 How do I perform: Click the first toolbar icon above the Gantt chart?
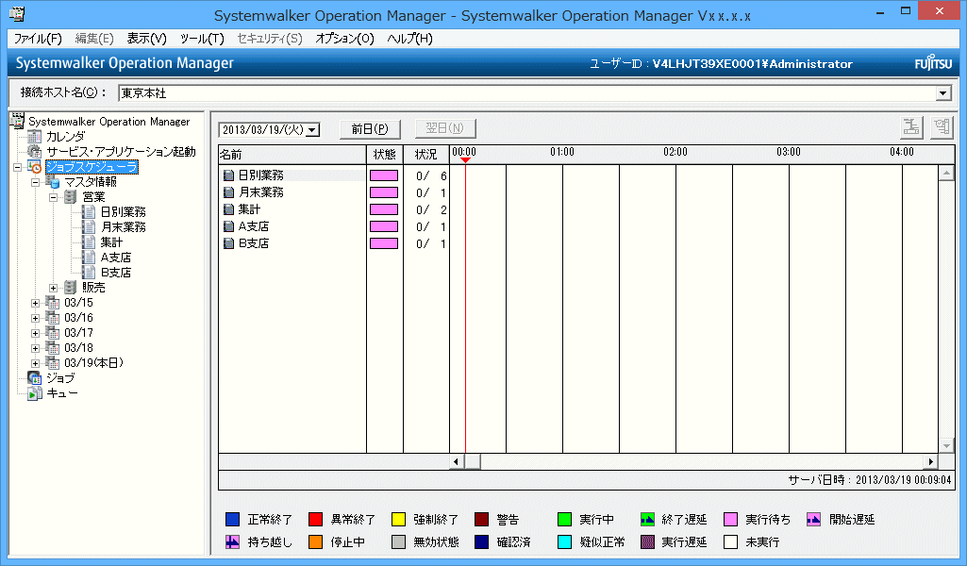point(911,127)
